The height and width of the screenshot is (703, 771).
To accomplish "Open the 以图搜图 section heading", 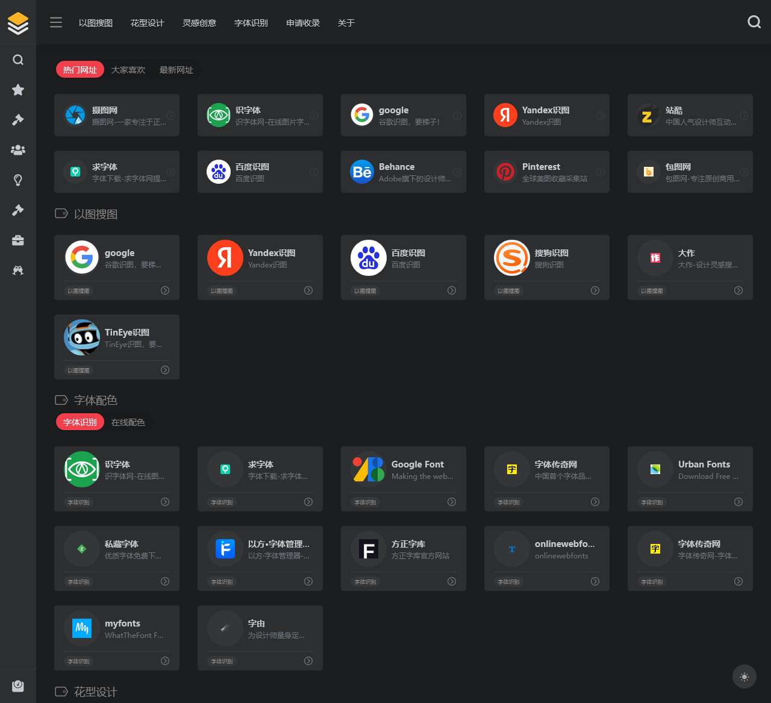I will click(x=95, y=214).
